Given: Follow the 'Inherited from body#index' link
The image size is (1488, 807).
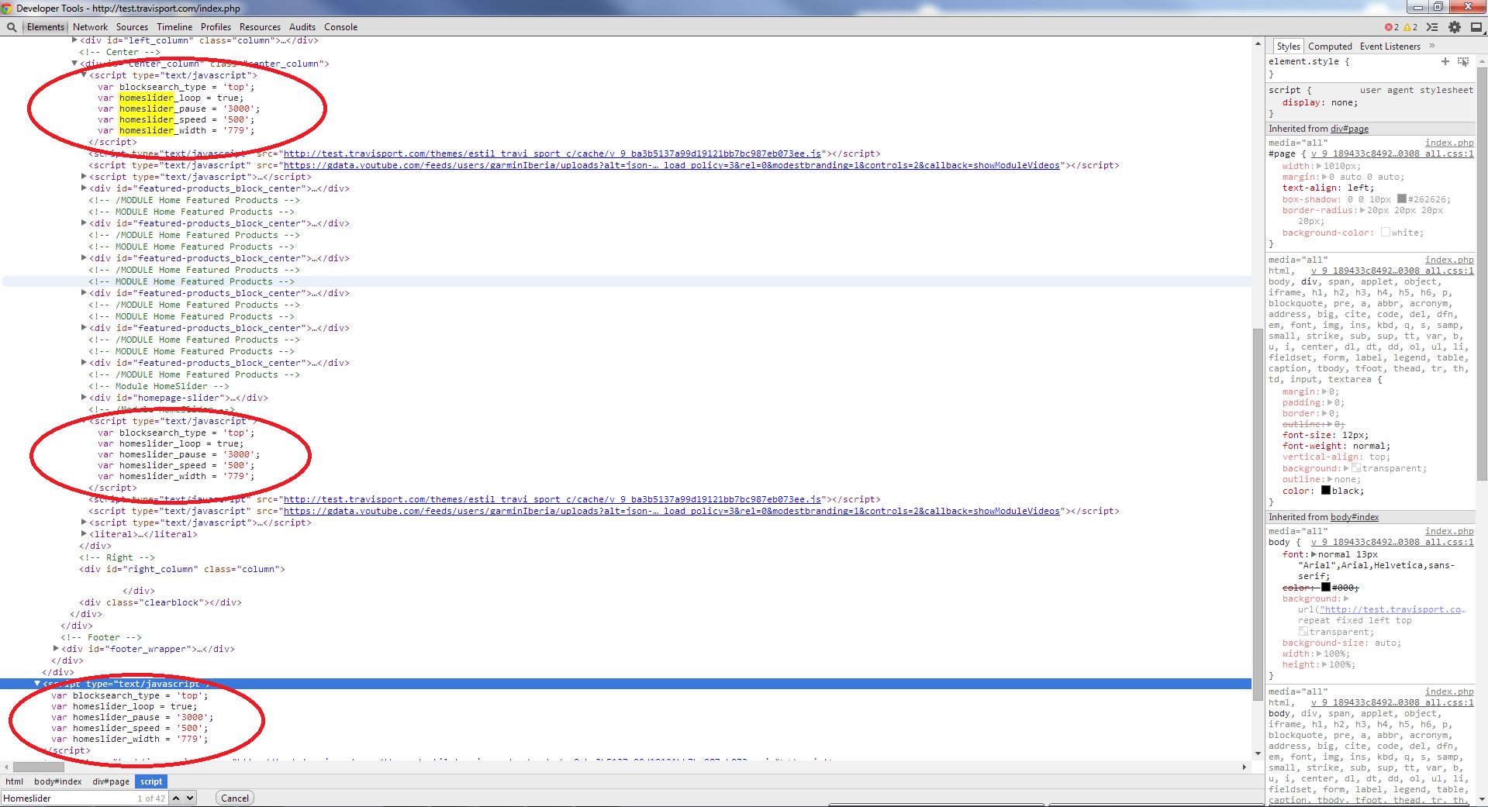Looking at the screenshot, I should [1355, 517].
